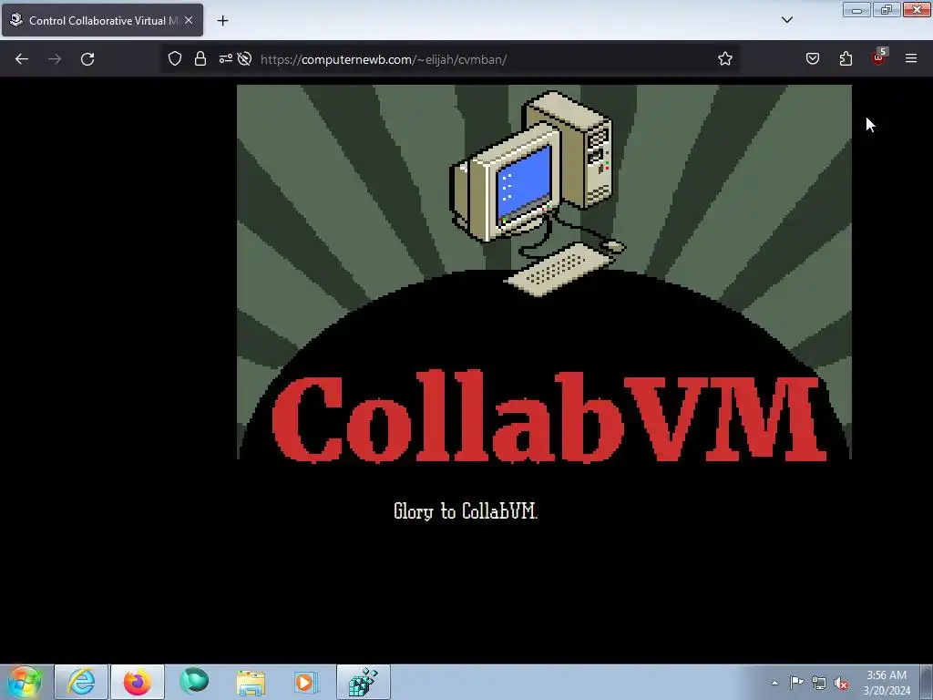Open Windows Explorer folder from taskbar
This screenshot has height=700, width=933.
(x=251, y=682)
